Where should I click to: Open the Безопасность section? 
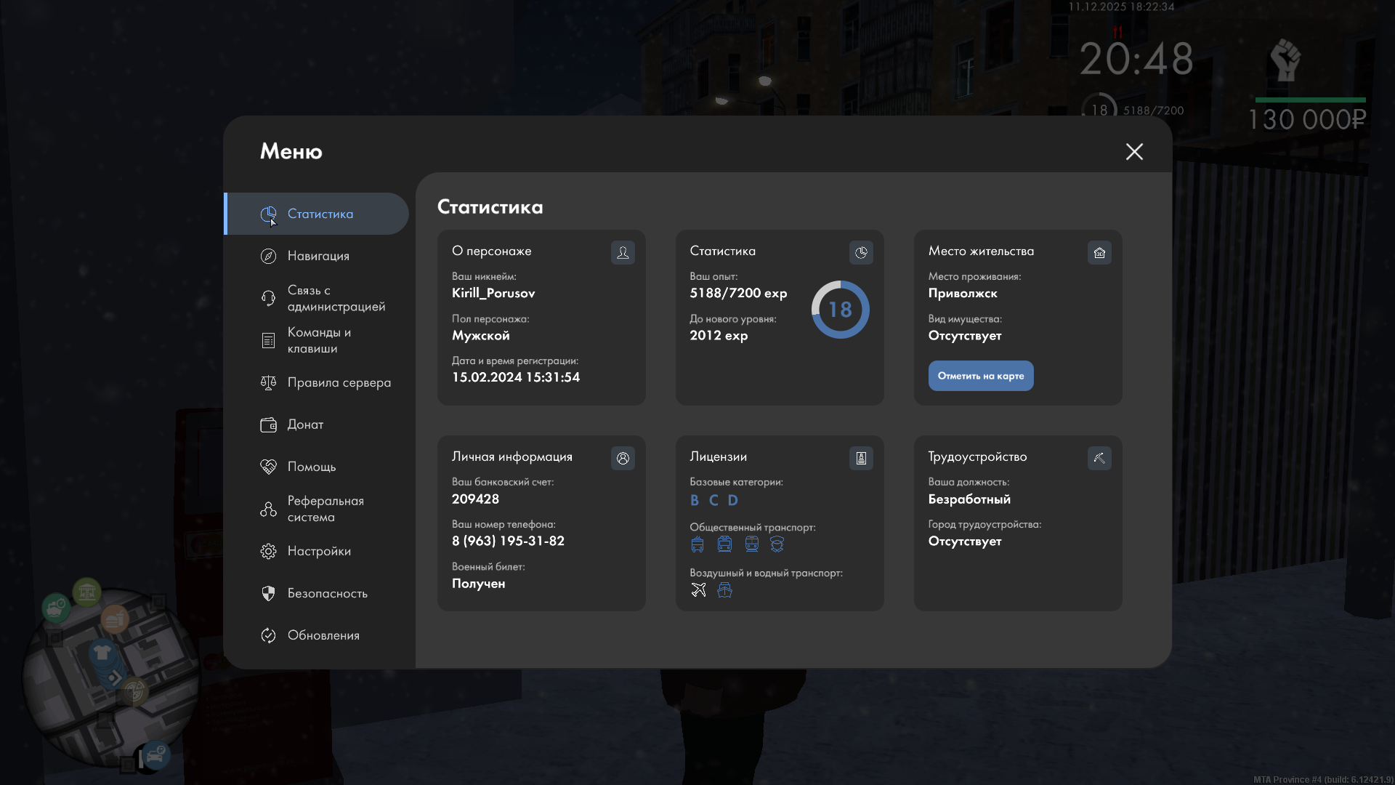point(327,593)
